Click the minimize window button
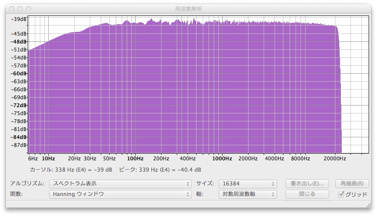377x216 pixels. 20,9
